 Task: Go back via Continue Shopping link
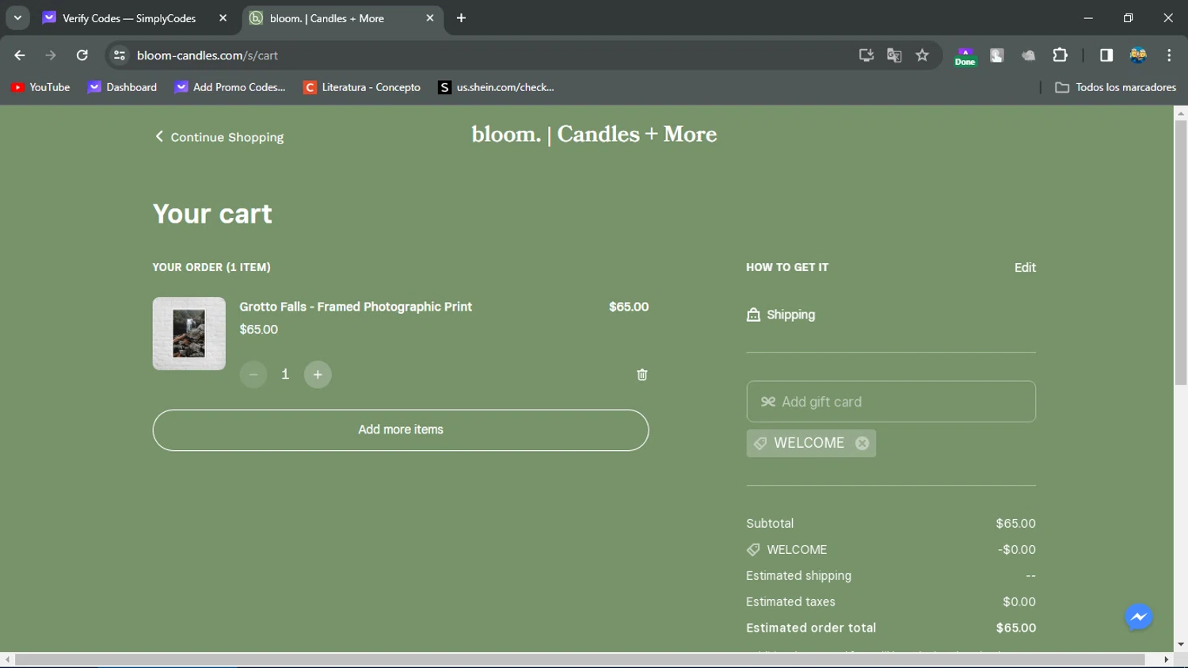[x=219, y=137]
